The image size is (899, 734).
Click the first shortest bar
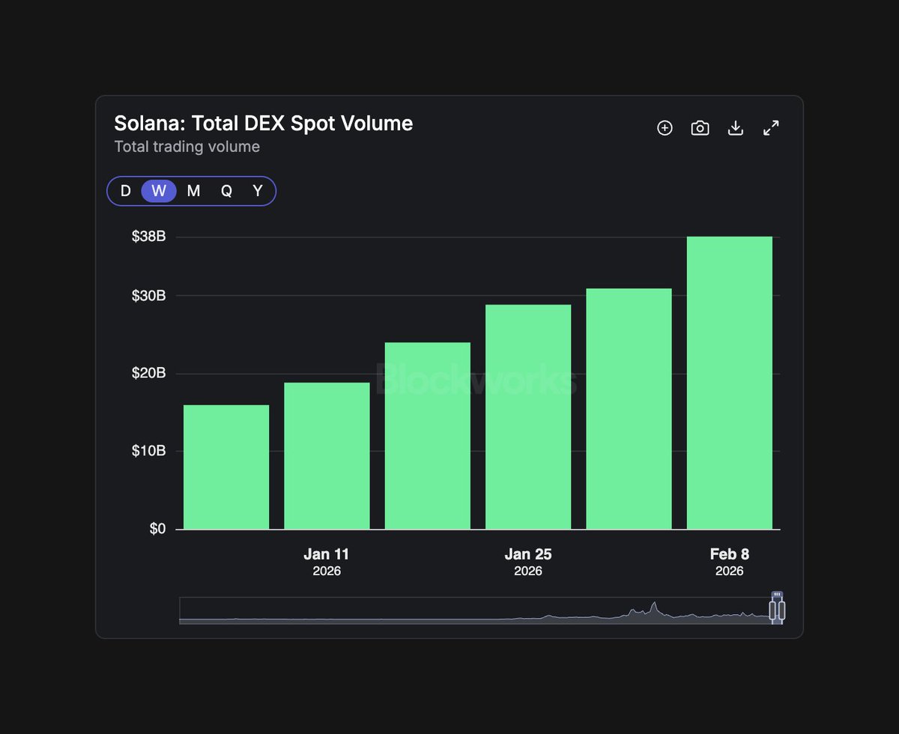[x=226, y=467]
